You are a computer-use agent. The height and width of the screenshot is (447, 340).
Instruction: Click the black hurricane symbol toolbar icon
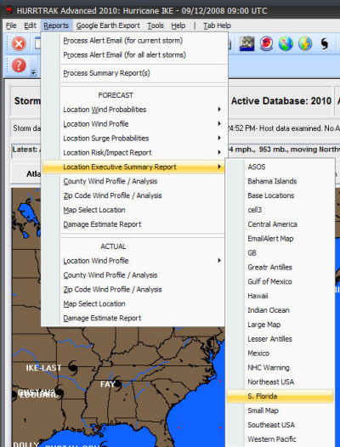[x=325, y=44]
